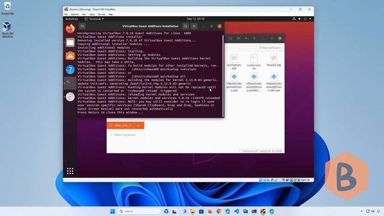Open the File menu in VirtualBox
The width and height of the screenshot is (384, 216).
[x=66, y=14]
